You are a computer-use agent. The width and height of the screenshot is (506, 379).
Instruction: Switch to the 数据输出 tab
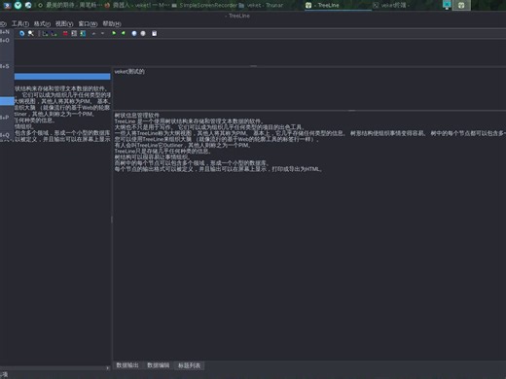pyautogui.click(x=127, y=365)
